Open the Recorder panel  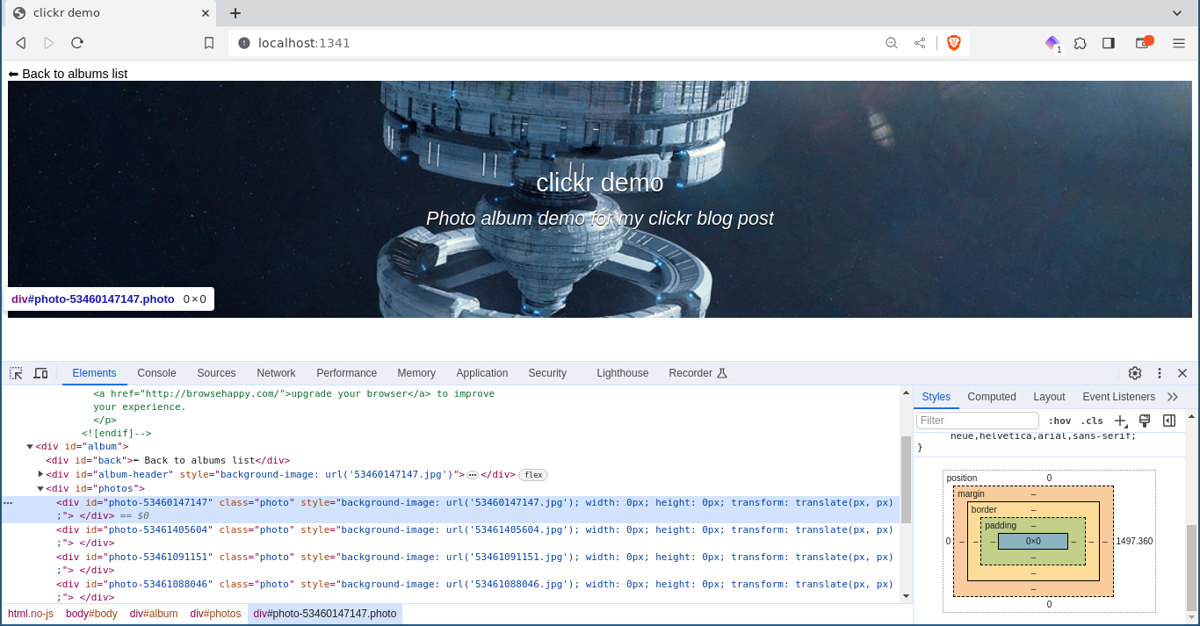point(698,373)
